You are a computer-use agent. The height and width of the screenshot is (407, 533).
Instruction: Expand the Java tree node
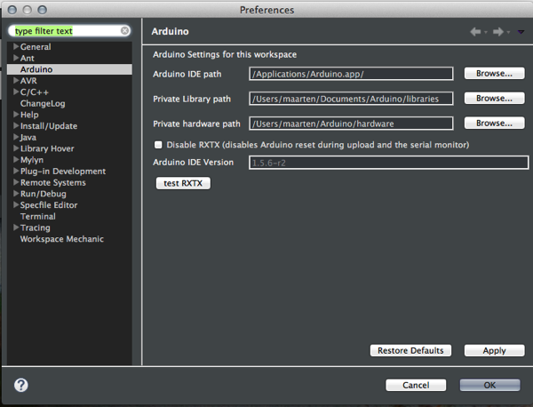[16, 137]
